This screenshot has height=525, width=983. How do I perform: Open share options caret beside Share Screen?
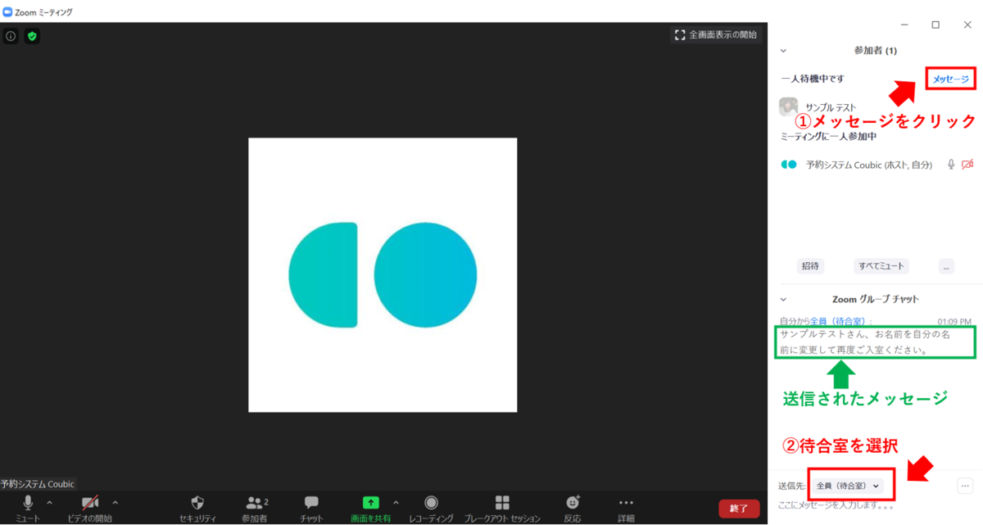[x=396, y=503]
